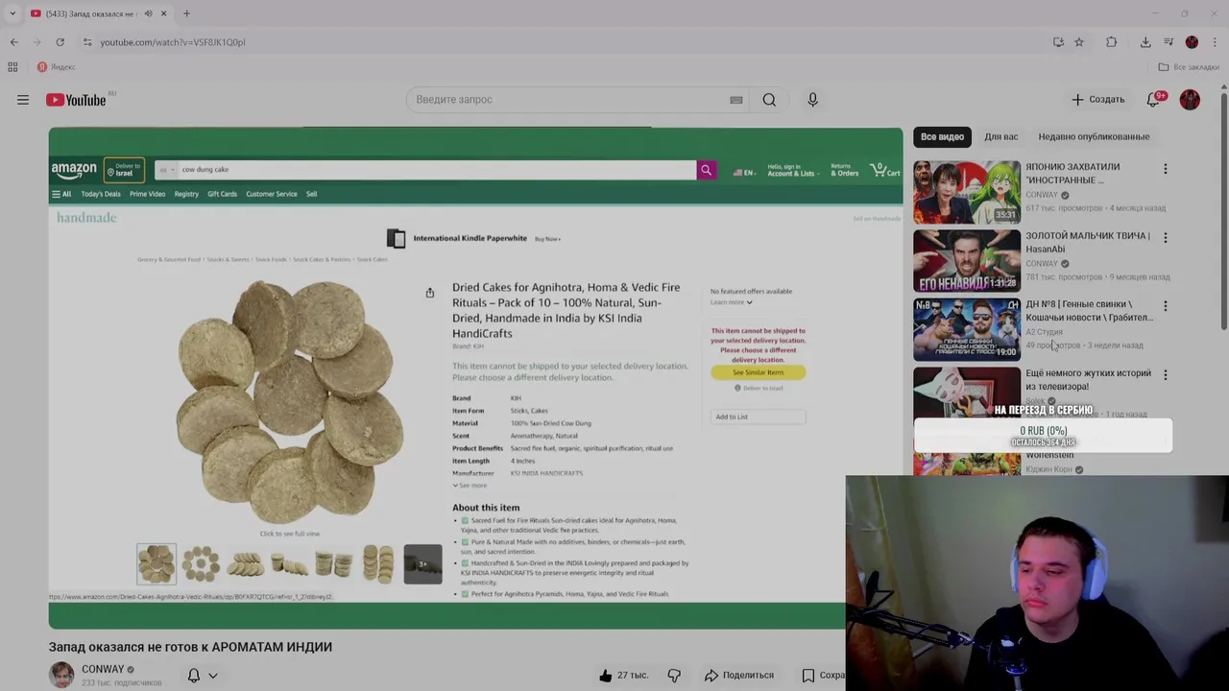The height and width of the screenshot is (691, 1229).
Task: Bookmark this page with the star icon
Action: (1079, 42)
